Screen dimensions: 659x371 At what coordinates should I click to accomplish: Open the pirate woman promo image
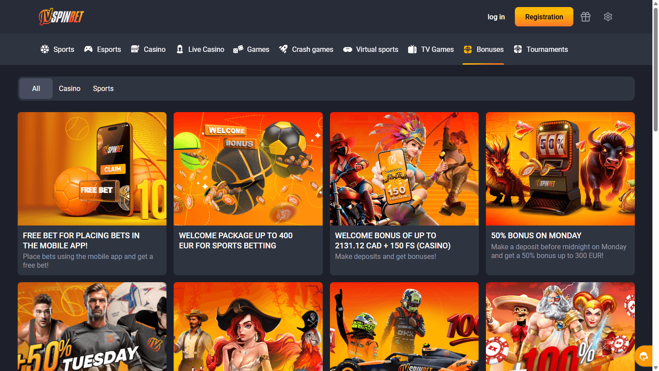tap(248, 327)
